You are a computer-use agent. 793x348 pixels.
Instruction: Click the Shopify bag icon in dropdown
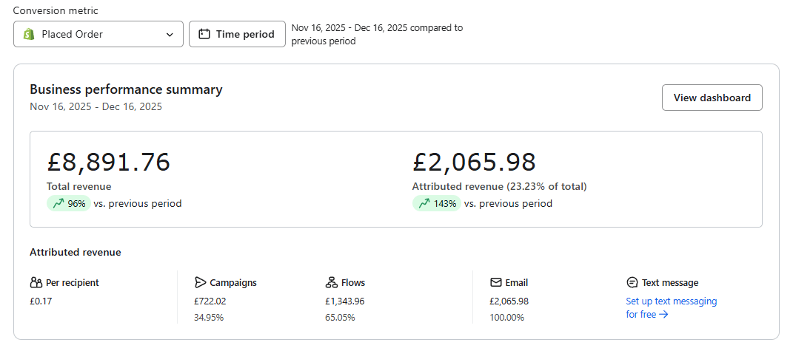pos(29,34)
